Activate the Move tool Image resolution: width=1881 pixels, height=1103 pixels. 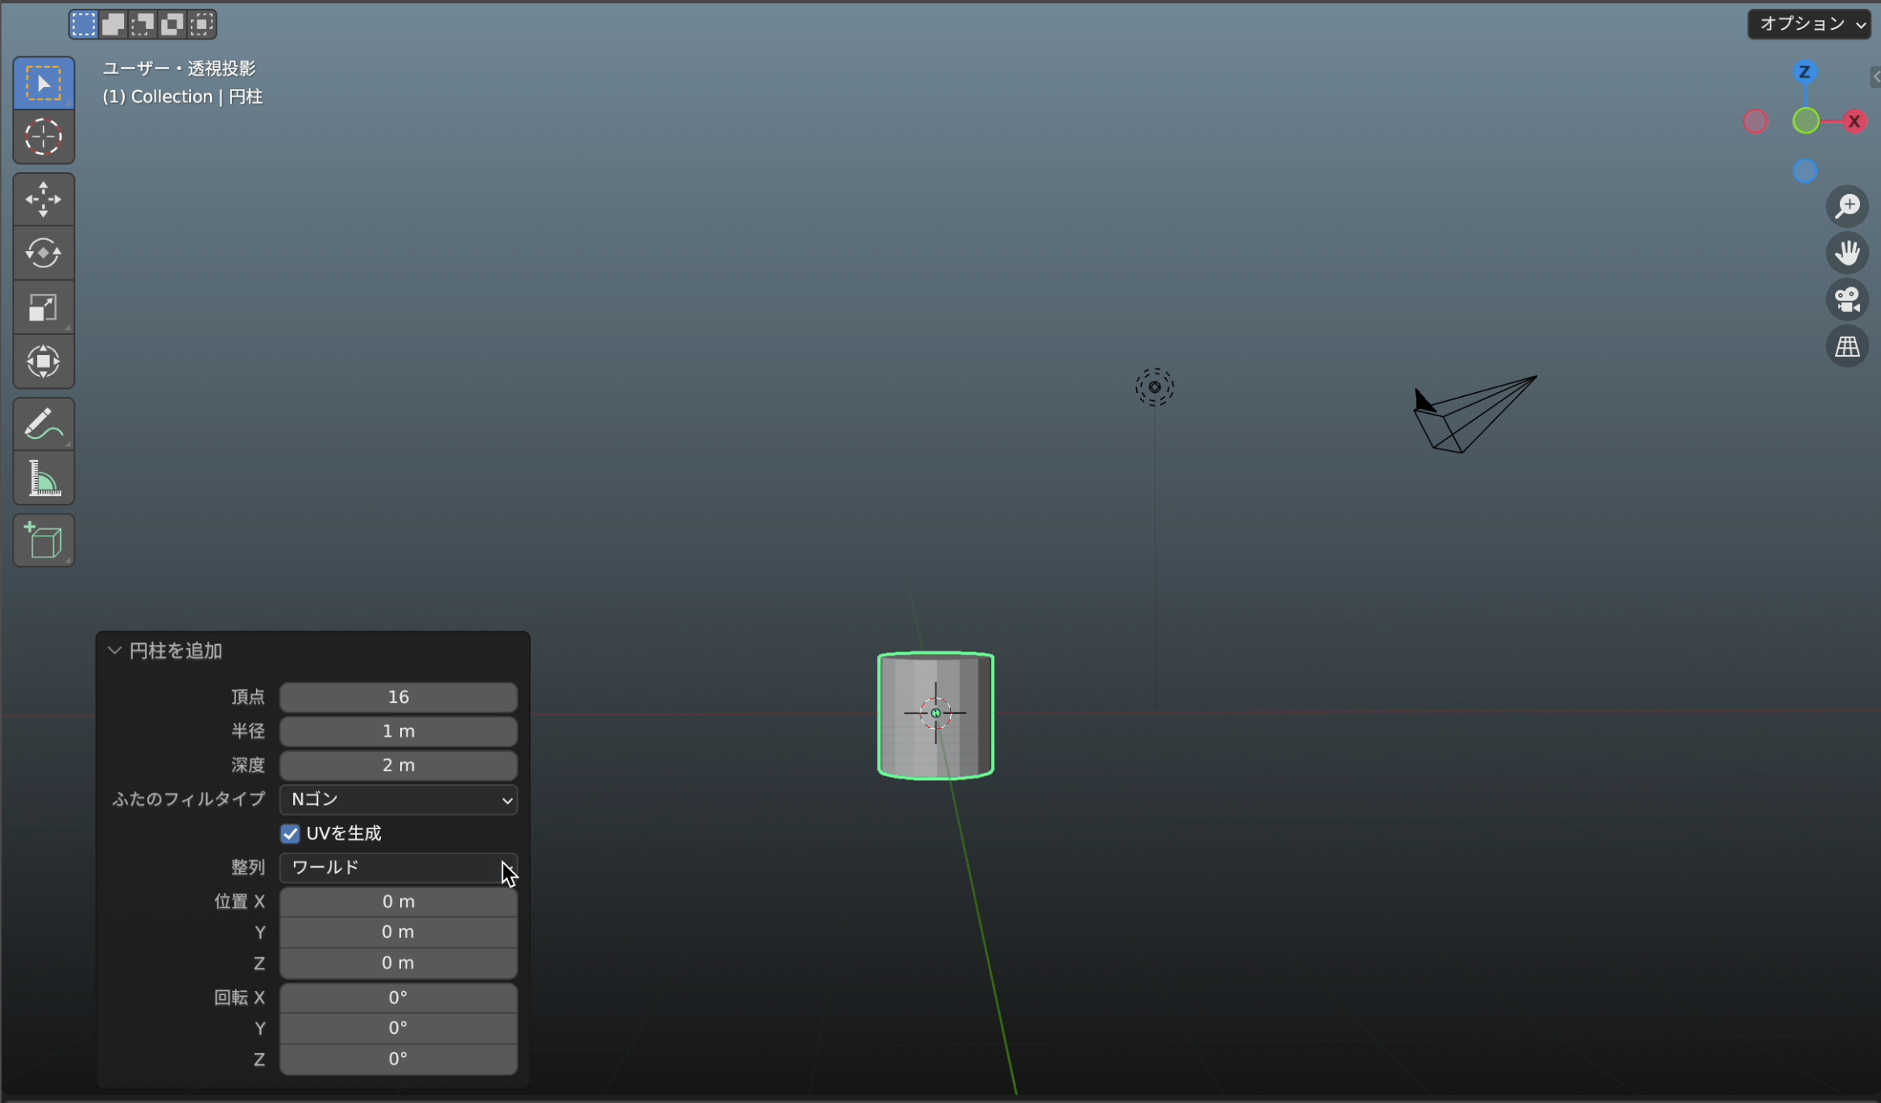pyautogui.click(x=43, y=200)
